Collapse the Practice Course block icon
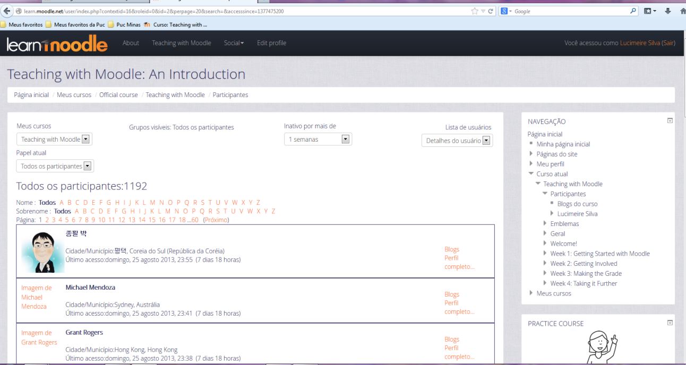The height and width of the screenshot is (365, 686). (670, 323)
